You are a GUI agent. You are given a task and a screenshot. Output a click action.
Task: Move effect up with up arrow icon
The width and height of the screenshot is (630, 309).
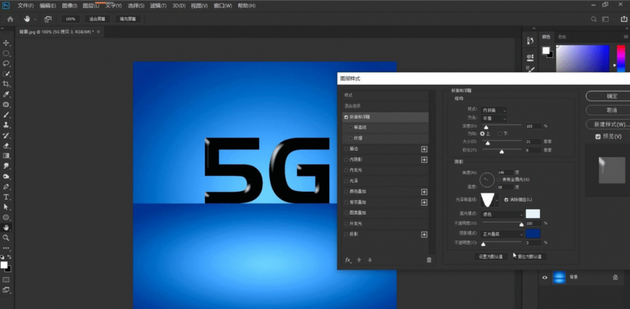(359, 260)
